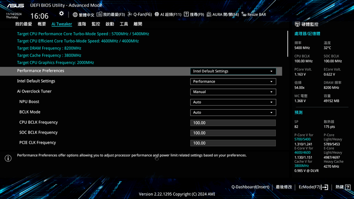
Task: Click the PCIE CLK Frequency field
Action: point(233,143)
